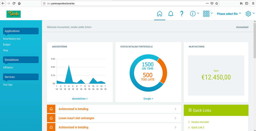
Task: Click the browser address bar
Action: point(125,3)
